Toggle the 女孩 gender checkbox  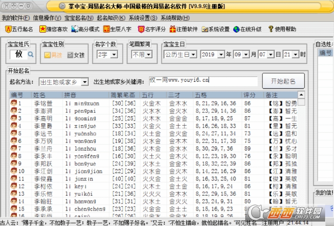70,55
